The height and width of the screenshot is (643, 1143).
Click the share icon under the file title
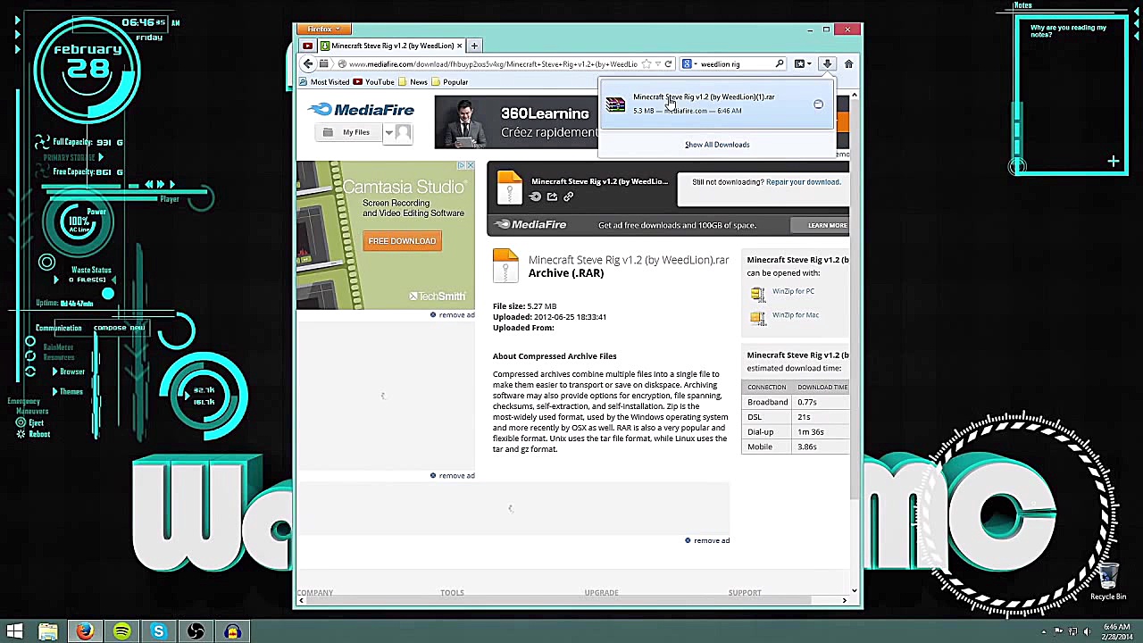click(x=552, y=196)
